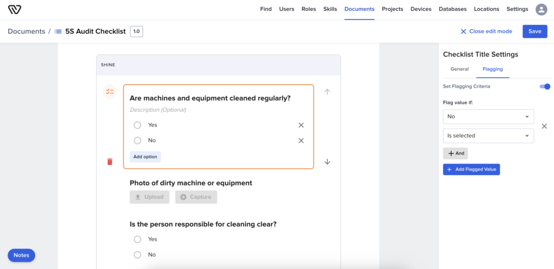Click the orange checklist type icon

[110, 92]
